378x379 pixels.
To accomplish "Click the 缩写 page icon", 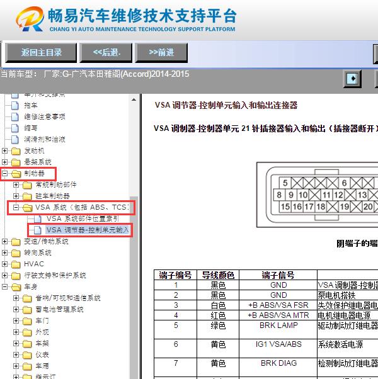I will pos(15,128).
